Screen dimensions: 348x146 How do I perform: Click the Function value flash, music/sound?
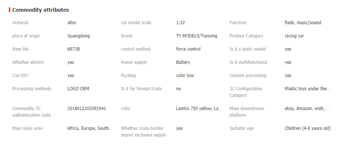[x=303, y=23]
